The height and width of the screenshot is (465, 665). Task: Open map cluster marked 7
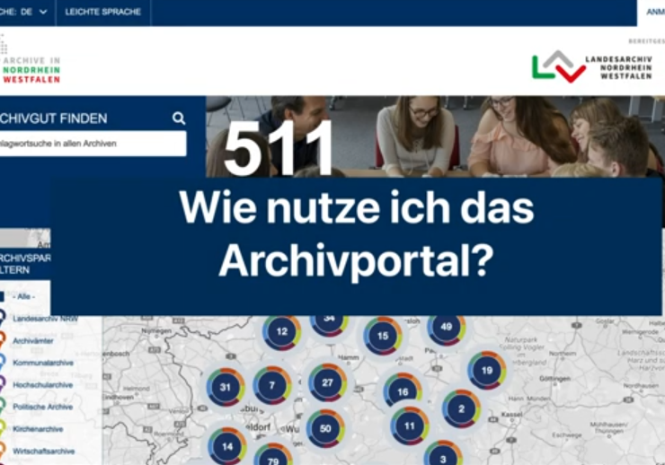pos(272,385)
